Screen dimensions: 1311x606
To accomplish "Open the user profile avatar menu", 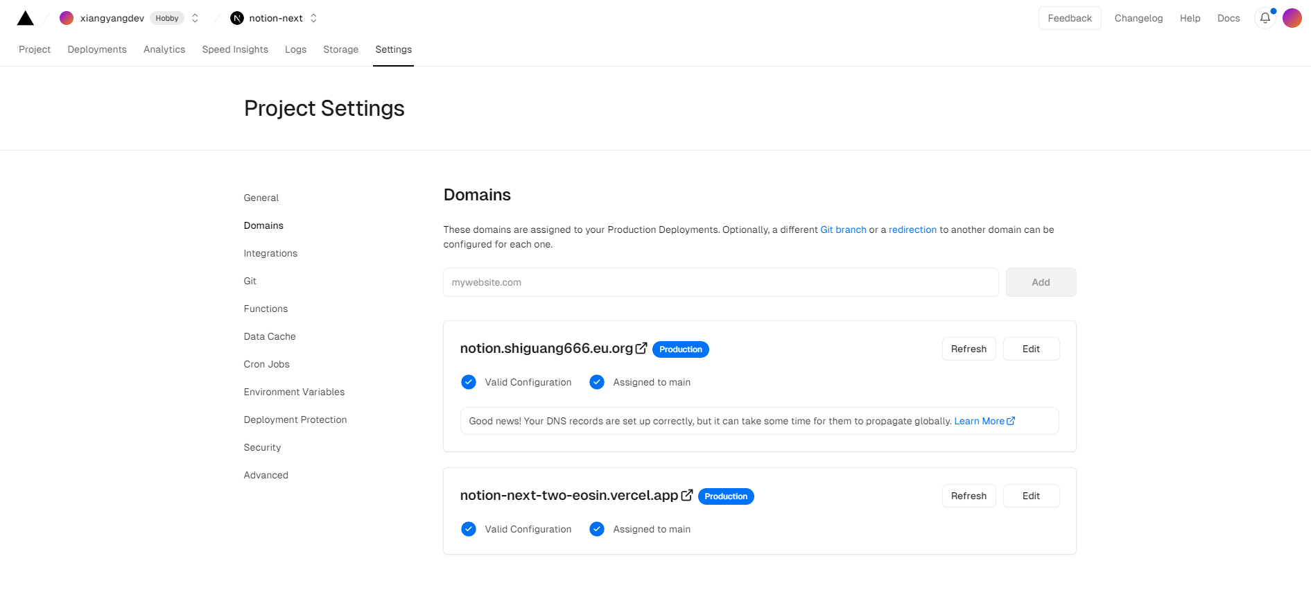I will coord(1292,18).
